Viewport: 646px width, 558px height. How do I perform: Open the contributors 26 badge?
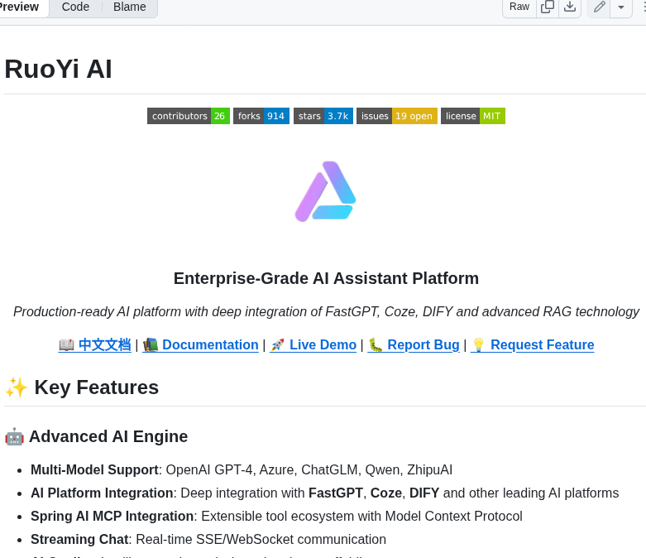(x=189, y=116)
